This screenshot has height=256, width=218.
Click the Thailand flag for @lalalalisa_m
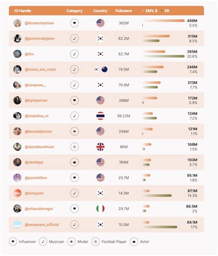point(100,116)
